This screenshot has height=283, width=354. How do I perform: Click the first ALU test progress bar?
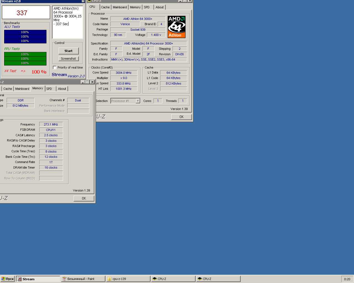point(25,32)
